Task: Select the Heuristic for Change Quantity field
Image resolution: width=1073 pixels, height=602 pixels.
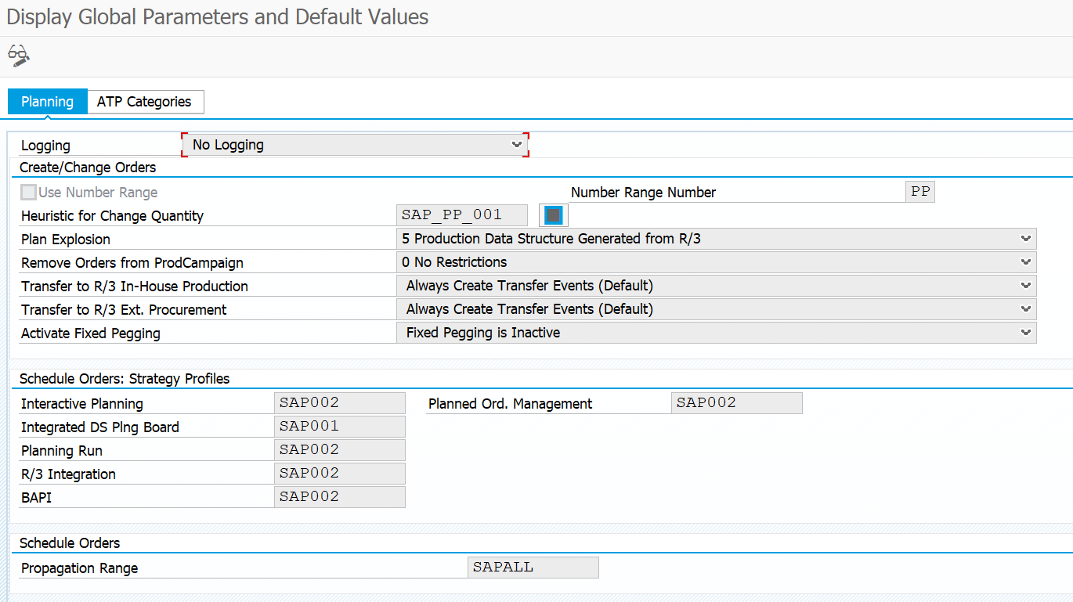Action: tap(462, 215)
